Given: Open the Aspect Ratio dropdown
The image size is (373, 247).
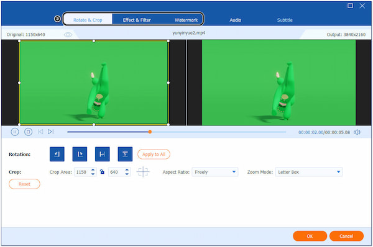Looking at the screenshot, I should pos(215,172).
